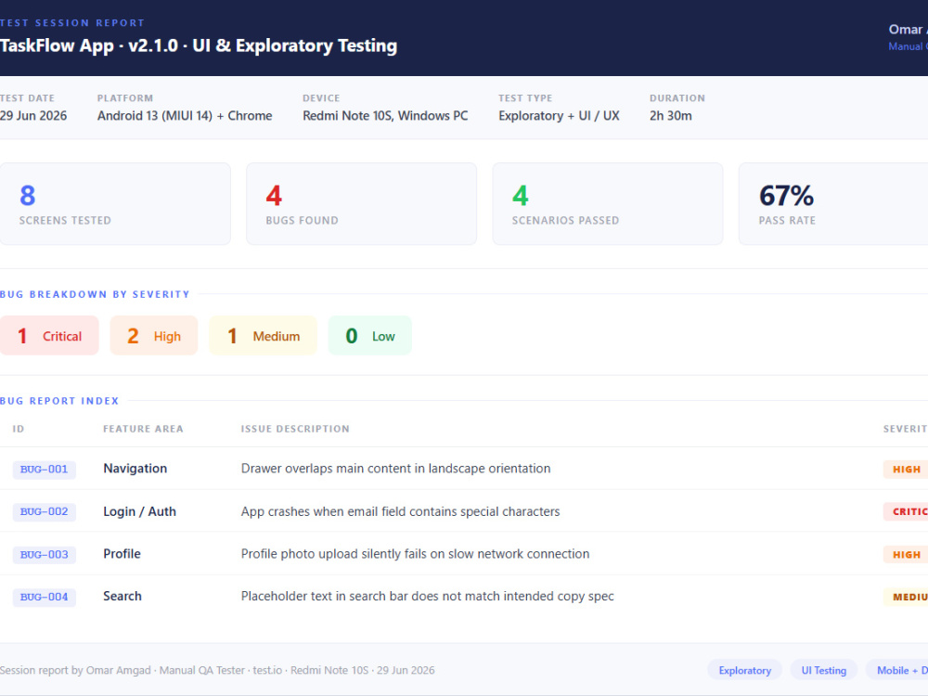928x696 pixels.
Task: Click device value 'Redmi Note 10S, Windows PC'
Action: click(x=385, y=115)
